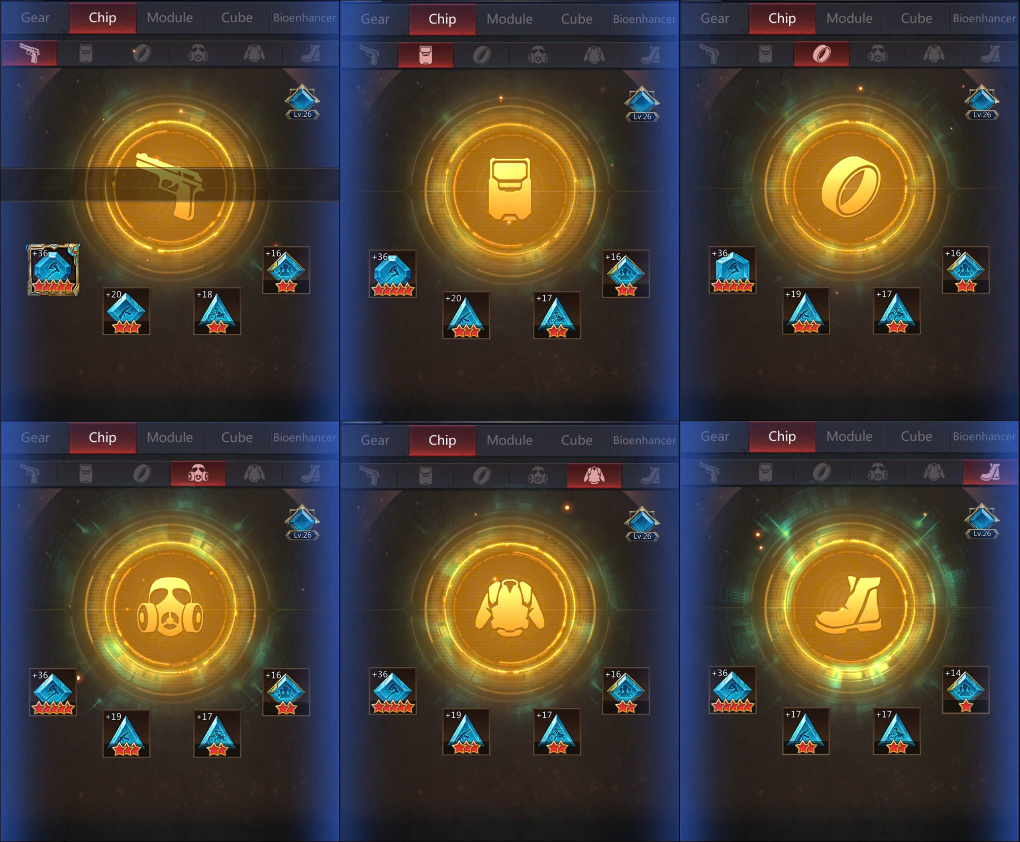Select the +14 one-star chip in boot panel

[965, 690]
